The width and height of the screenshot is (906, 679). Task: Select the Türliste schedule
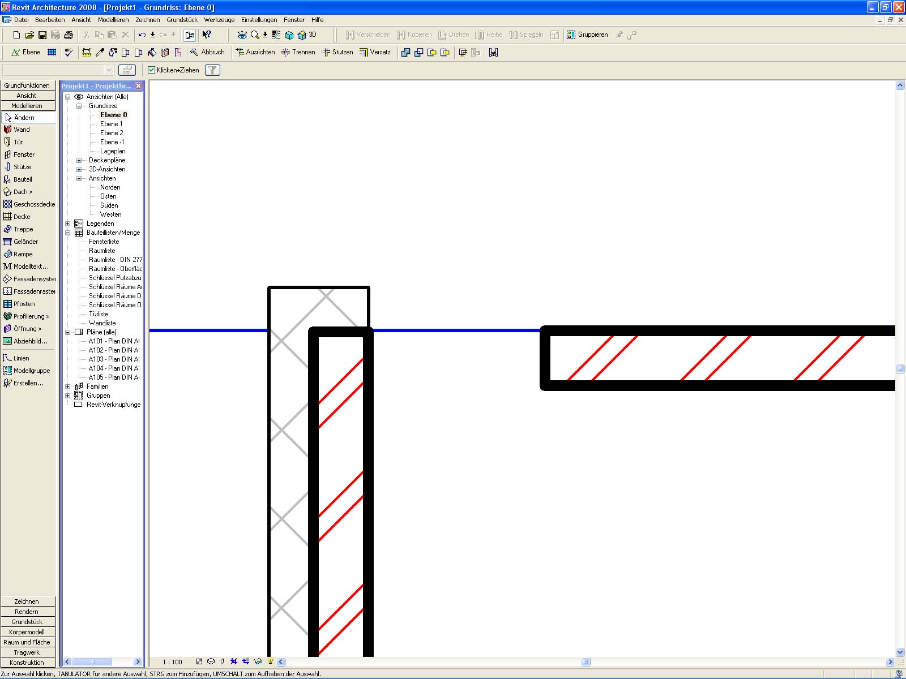click(99, 314)
